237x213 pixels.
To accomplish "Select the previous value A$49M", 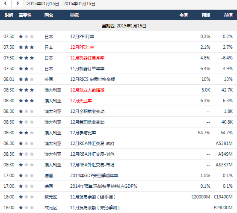I will point(225,154).
